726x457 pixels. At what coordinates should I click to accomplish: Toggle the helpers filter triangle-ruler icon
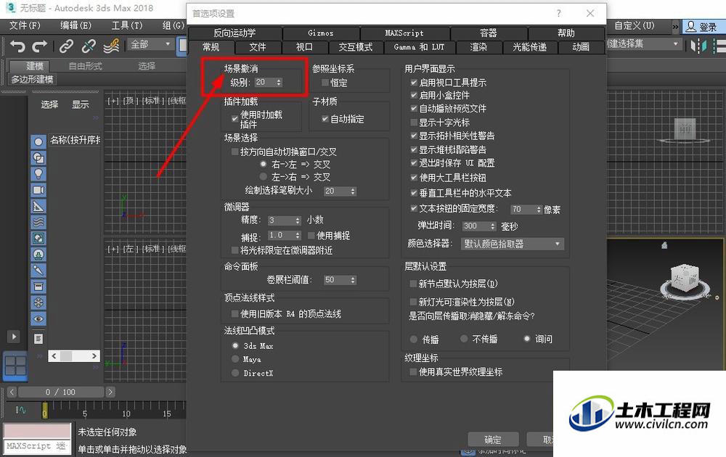tap(38, 206)
